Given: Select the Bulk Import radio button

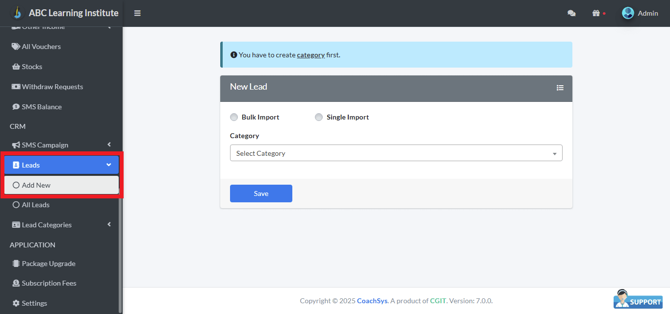Looking at the screenshot, I should pyautogui.click(x=234, y=117).
